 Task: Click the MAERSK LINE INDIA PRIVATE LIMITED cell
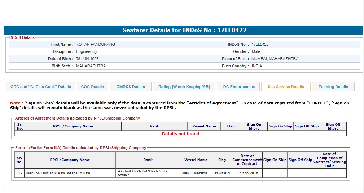(58, 173)
